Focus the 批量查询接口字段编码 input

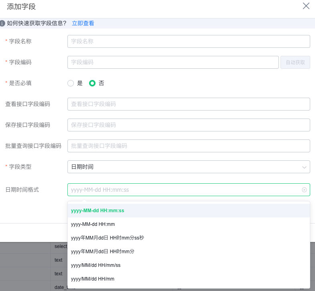pyautogui.click(x=189, y=146)
